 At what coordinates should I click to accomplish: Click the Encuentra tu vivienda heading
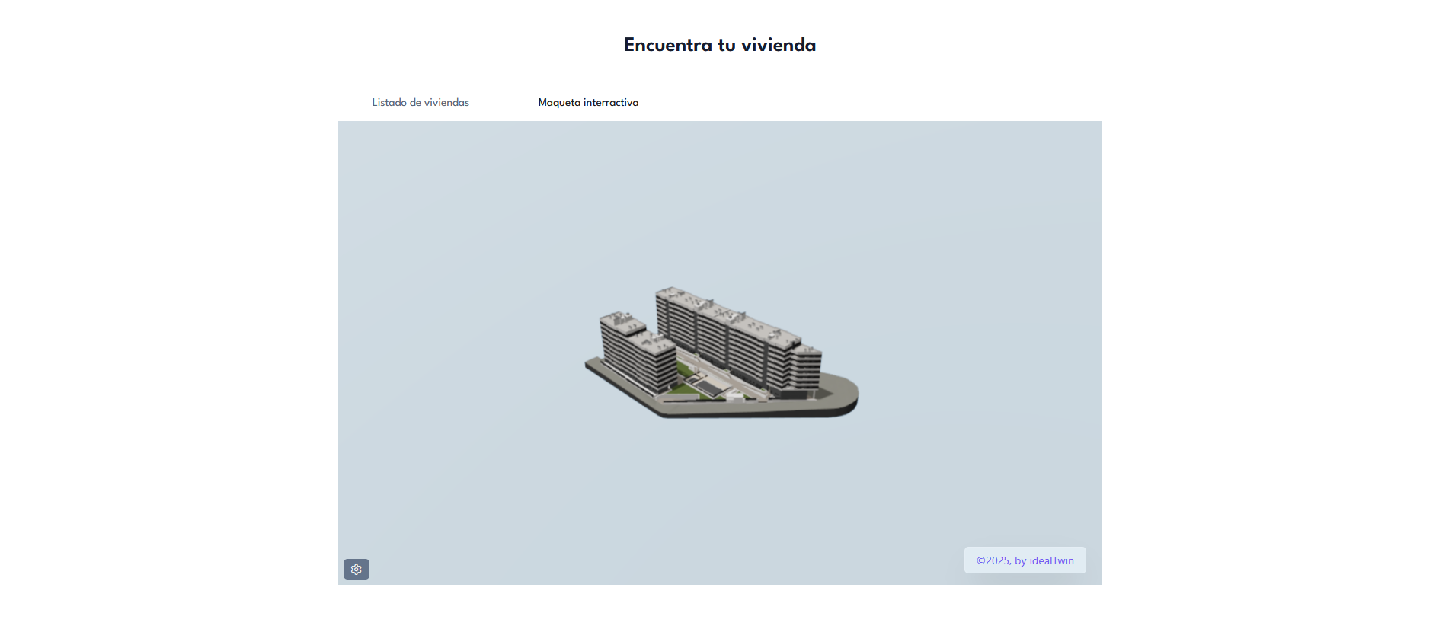tap(719, 45)
